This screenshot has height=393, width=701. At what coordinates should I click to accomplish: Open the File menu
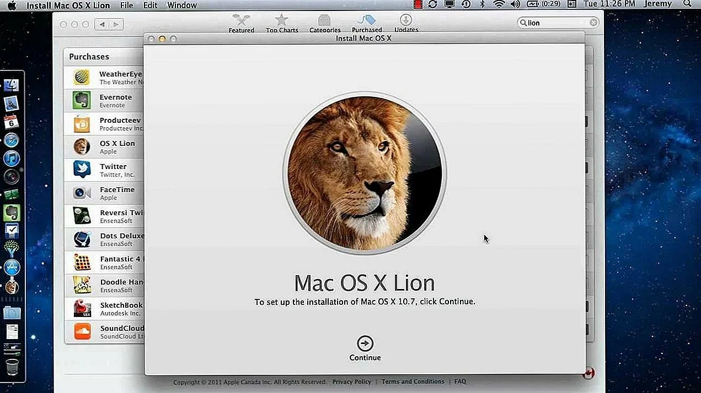(x=126, y=5)
